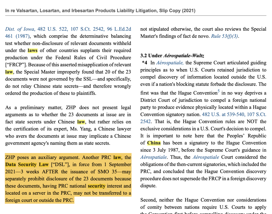Screen dimensions: 272x214
Task: Click highlighted law after the word Chinese
Action: 81,122
